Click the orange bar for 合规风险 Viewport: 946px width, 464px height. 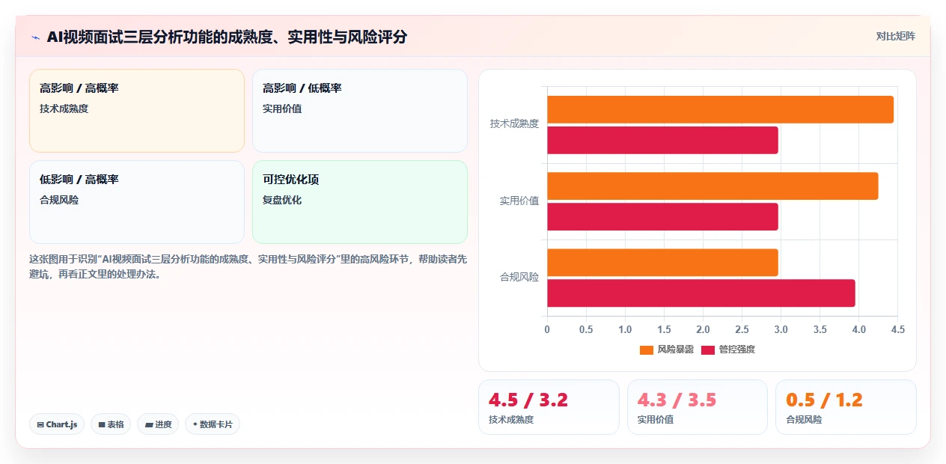click(x=662, y=263)
